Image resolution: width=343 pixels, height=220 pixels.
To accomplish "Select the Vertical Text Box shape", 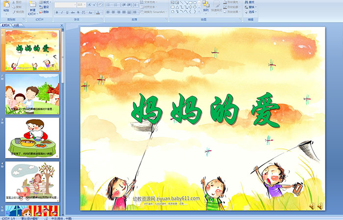I will pos(177,2).
